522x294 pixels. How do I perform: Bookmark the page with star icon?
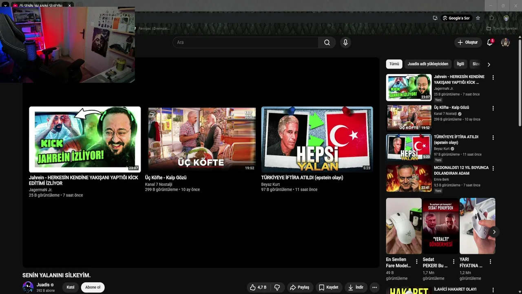(478, 18)
